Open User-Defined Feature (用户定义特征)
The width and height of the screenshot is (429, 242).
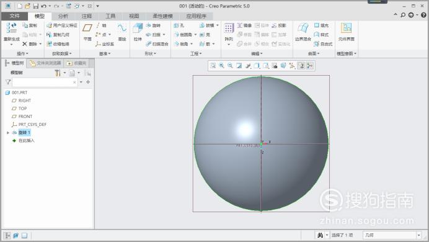pyautogui.click(x=62, y=25)
